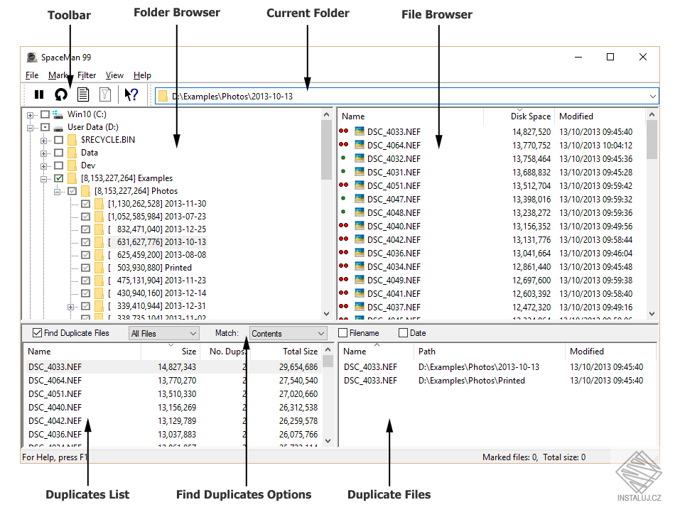The width and height of the screenshot is (675, 517).
Task: Activate the What's This help icon
Action: pyautogui.click(x=131, y=94)
